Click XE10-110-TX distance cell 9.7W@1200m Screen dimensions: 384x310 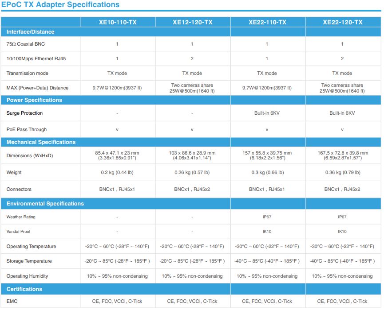pos(117,88)
